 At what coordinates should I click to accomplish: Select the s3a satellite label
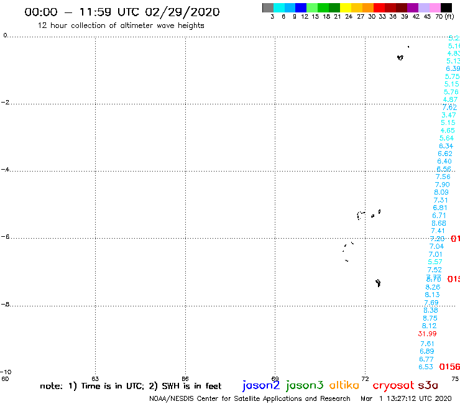point(428,385)
